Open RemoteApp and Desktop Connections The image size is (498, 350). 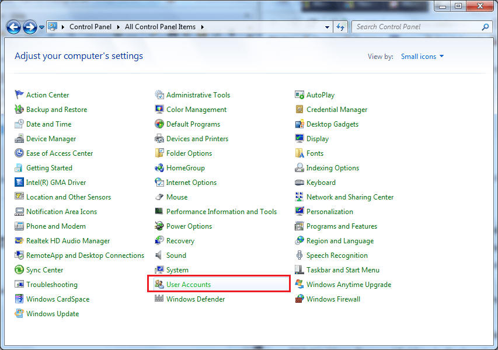85,256
